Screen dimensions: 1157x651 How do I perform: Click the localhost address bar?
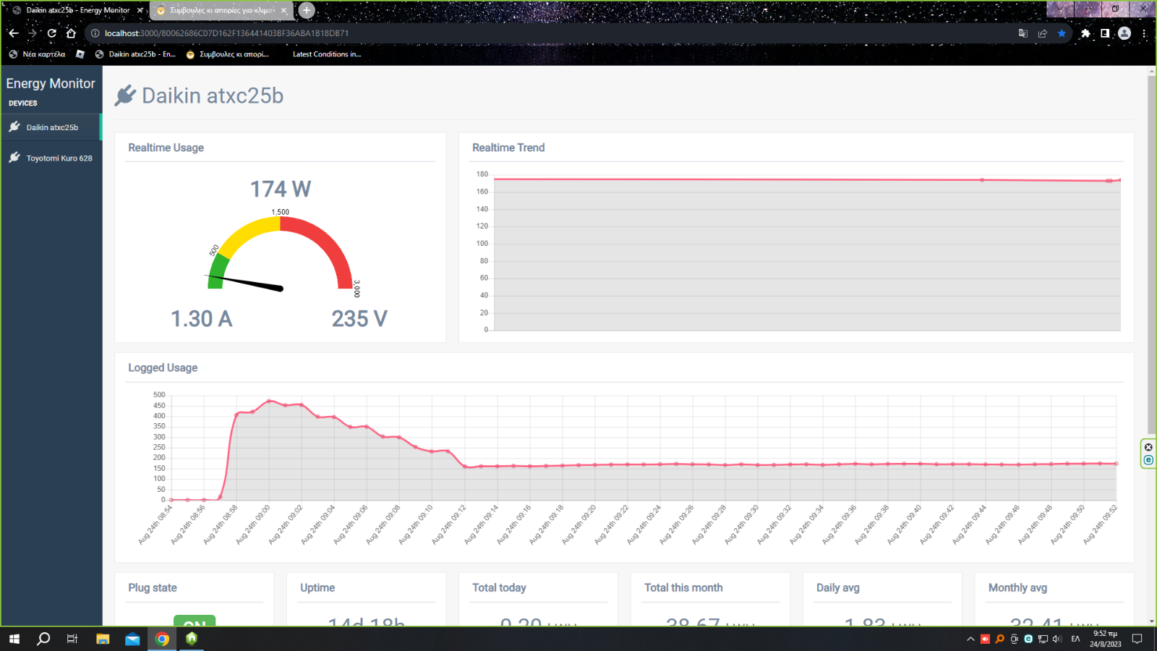[550, 33]
